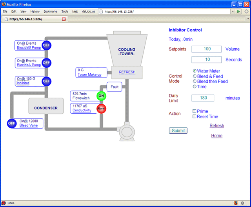Image resolution: width=251 pixels, height=207 pixels.
Task: Click the green Flowswitch ON indicator
Action: 101,96
